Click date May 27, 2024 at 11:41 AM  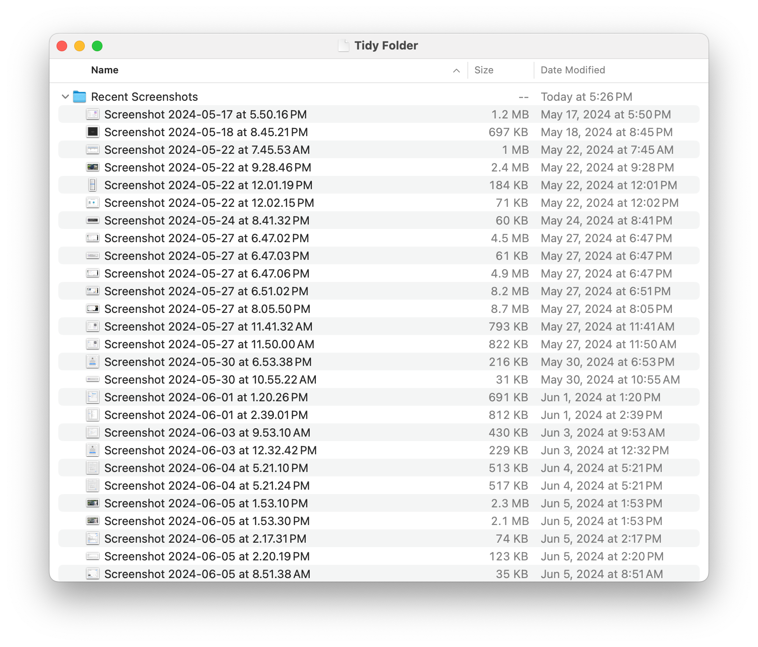pyautogui.click(x=608, y=327)
